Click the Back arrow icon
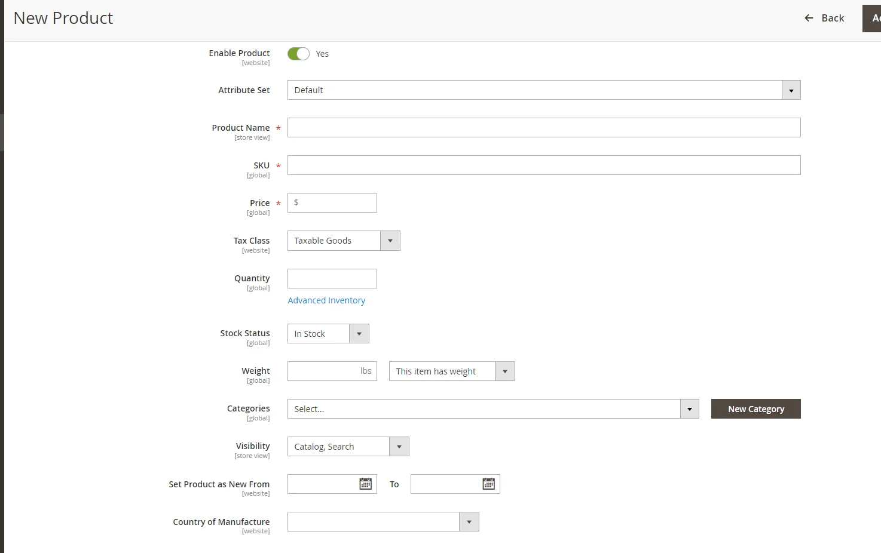This screenshot has height=553, width=881. click(809, 18)
